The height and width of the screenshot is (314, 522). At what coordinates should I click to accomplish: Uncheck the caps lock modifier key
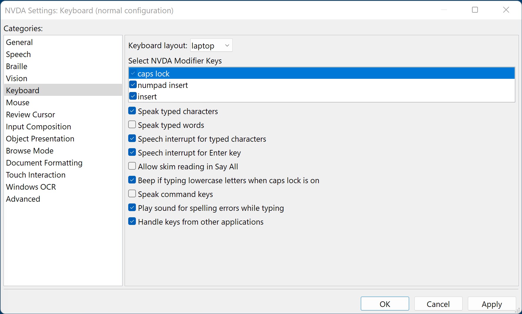pyautogui.click(x=133, y=73)
